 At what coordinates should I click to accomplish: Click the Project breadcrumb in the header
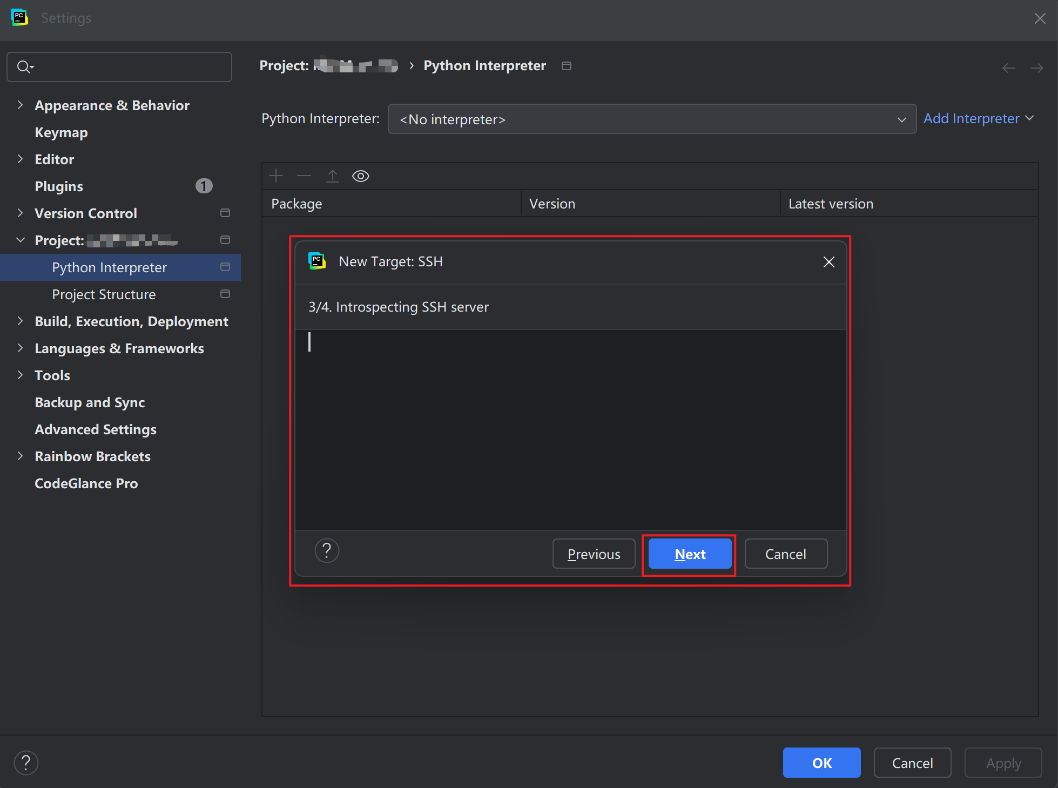(328, 66)
